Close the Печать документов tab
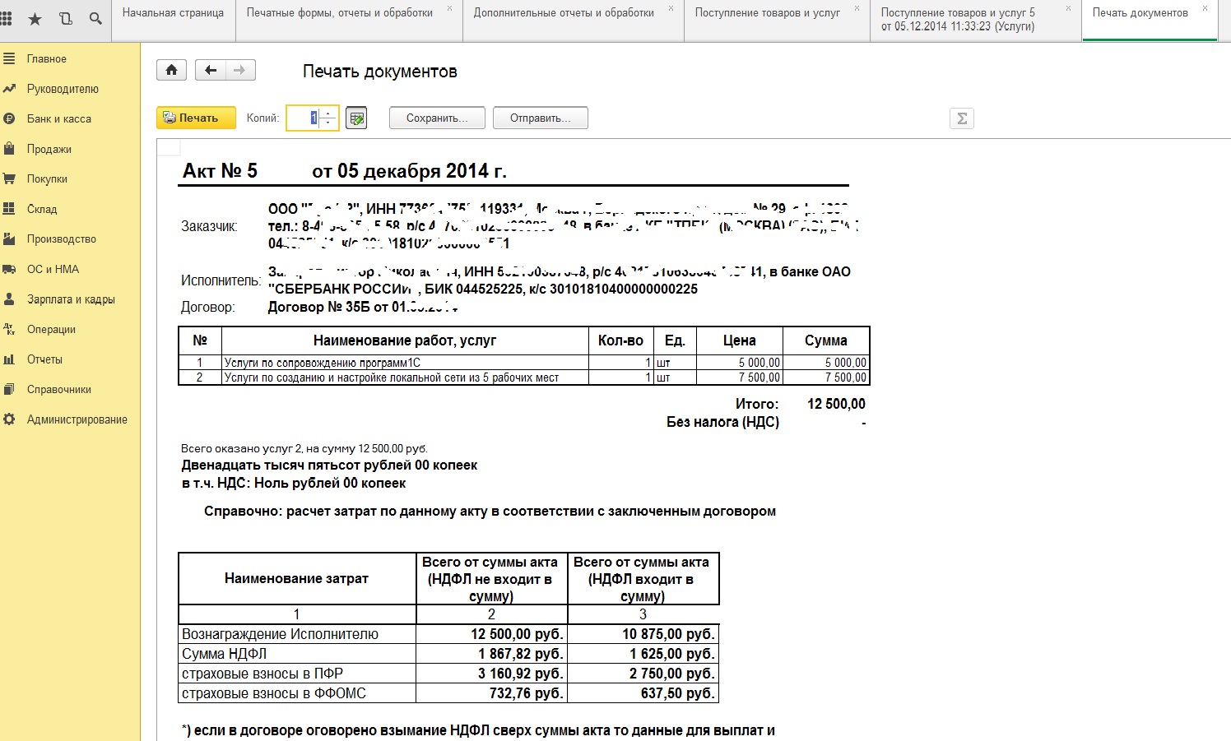This screenshot has height=741, width=1231. [x=1205, y=8]
